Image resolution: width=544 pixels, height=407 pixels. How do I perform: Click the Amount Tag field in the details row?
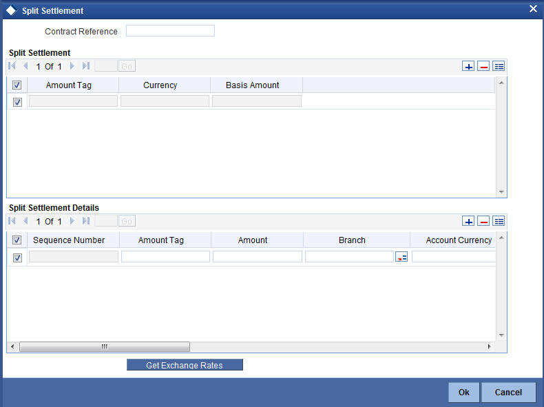click(x=165, y=257)
